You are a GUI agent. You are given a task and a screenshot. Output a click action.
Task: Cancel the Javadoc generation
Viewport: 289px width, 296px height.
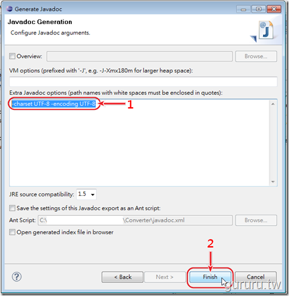[x=256, y=277]
